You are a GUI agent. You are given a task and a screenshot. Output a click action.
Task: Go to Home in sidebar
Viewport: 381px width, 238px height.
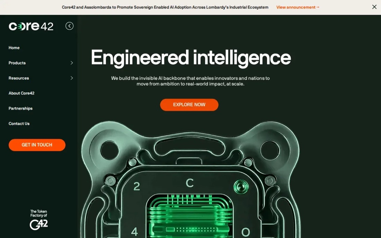pyautogui.click(x=14, y=48)
